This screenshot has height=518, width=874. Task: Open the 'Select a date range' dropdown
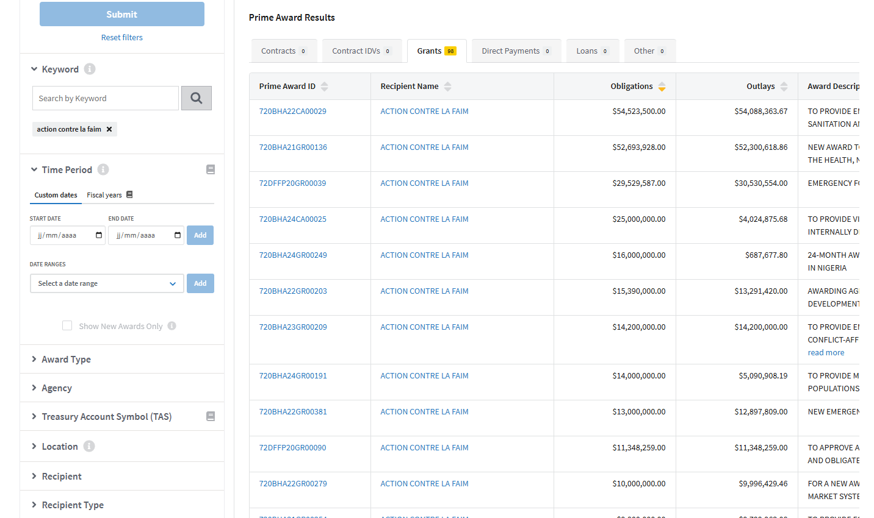pos(107,283)
